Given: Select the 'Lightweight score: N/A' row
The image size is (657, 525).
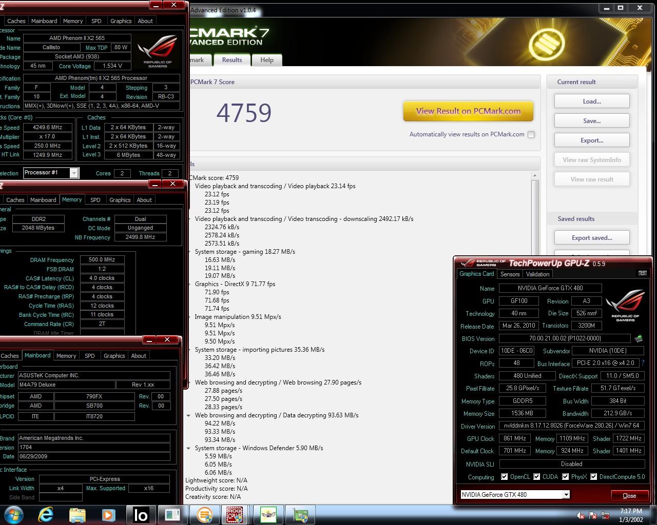Looking at the screenshot, I should click(x=217, y=480).
